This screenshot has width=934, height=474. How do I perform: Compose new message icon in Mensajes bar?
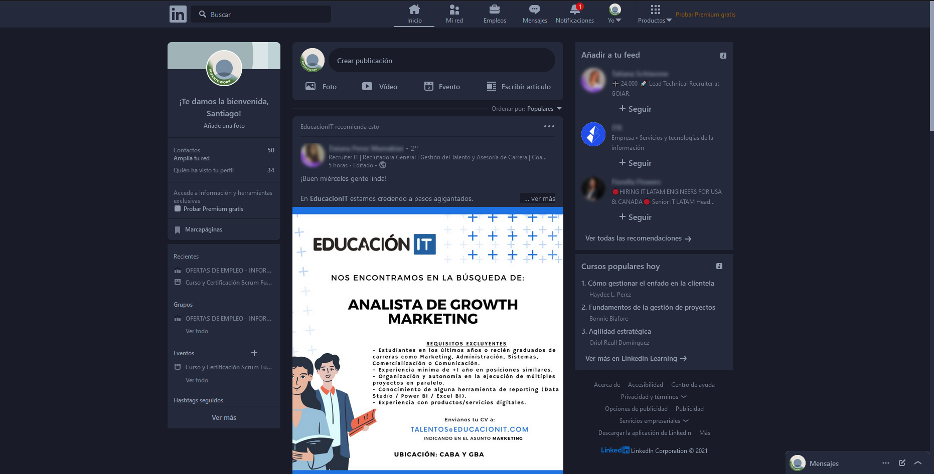(902, 463)
